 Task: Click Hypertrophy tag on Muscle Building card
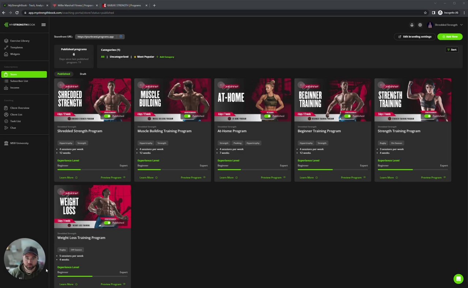(146, 143)
